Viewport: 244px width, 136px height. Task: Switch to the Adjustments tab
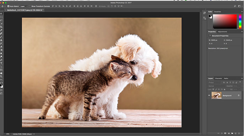click(222, 32)
